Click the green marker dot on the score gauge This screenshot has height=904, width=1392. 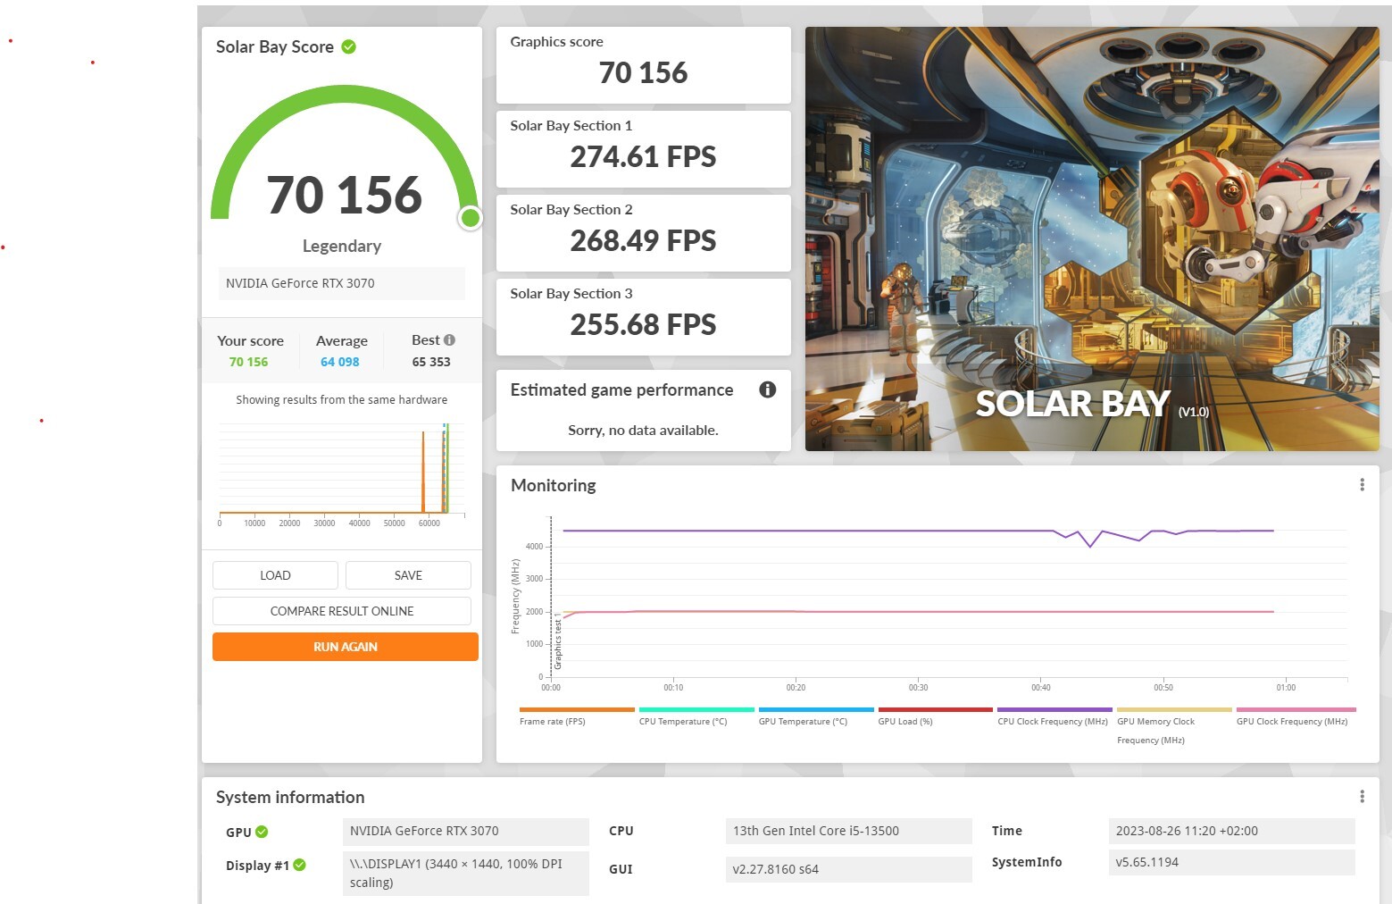471,218
